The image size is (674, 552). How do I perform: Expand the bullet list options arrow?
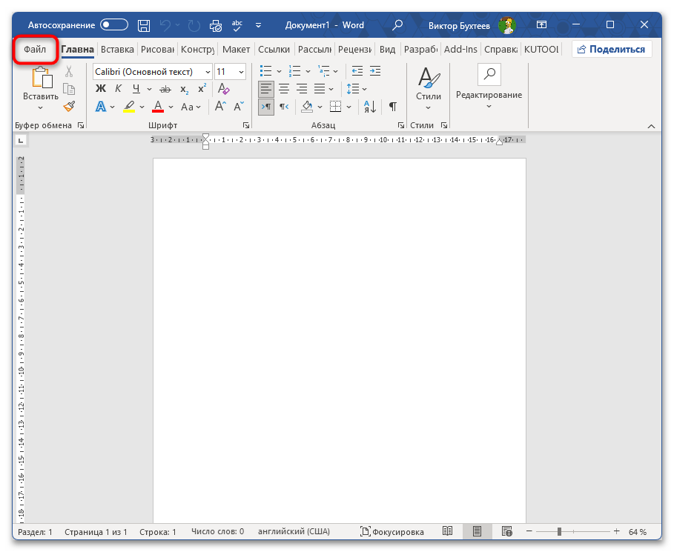(278, 71)
